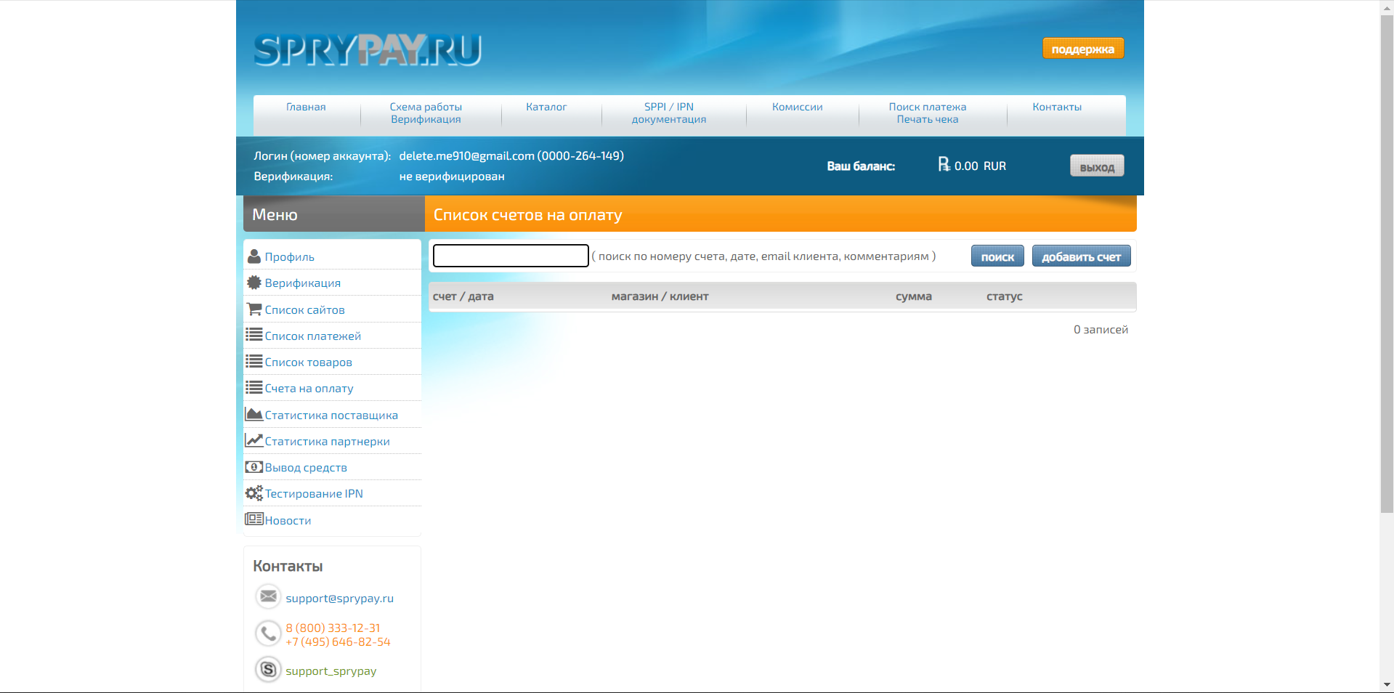Click the сумма column header
This screenshot has width=1394, height=693.
pyautogui.click(x=914, y=296)
